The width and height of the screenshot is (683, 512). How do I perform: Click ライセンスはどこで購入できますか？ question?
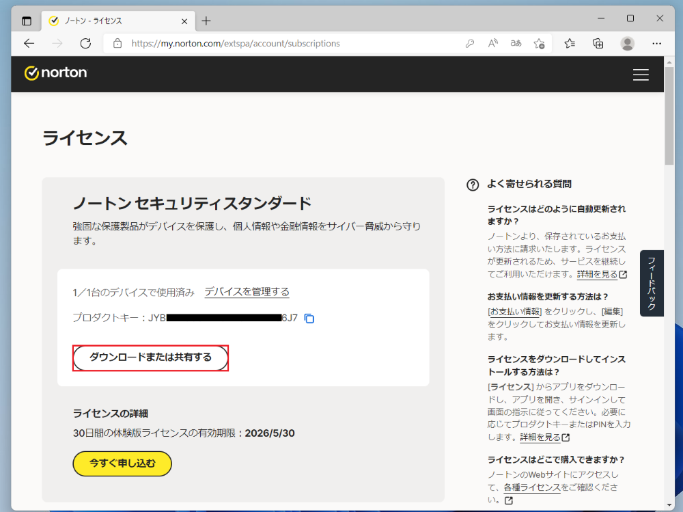pyautogui.click(x=556, y=459)
